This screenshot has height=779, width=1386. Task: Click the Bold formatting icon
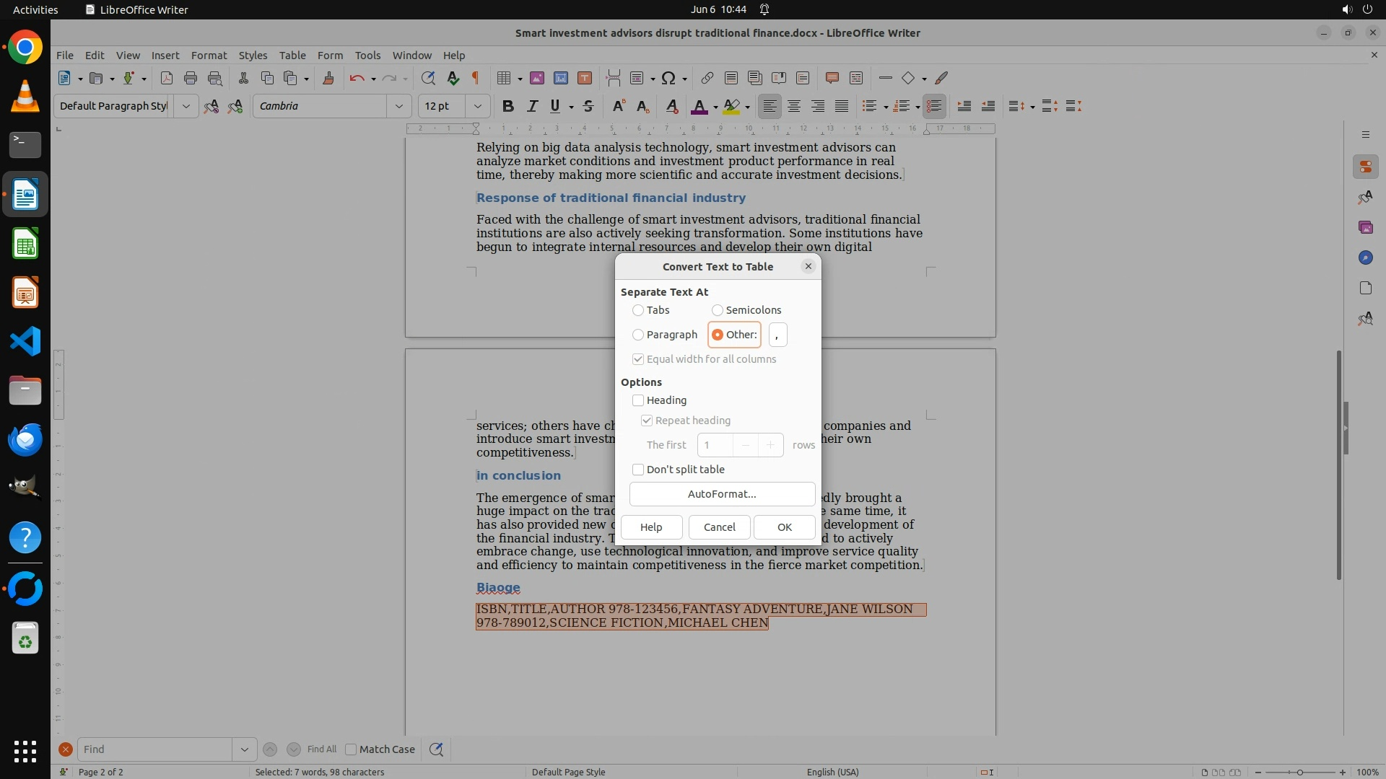pos(507,106)
